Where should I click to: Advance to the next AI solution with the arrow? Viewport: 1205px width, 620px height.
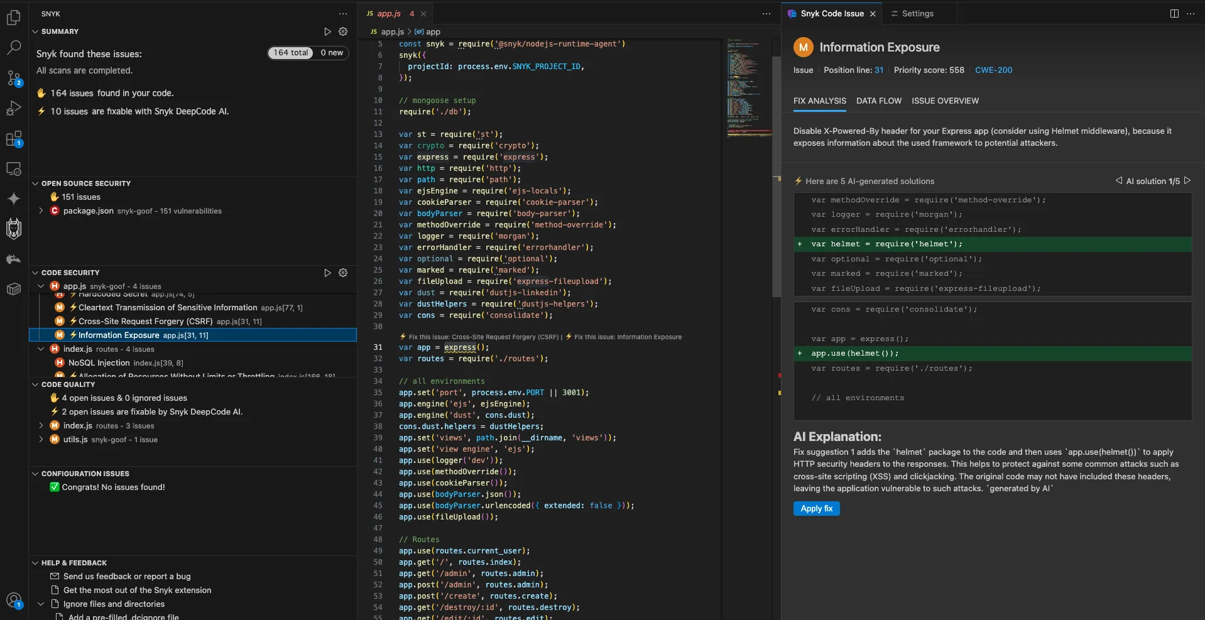pyautogui.click(x=1188, y=181)
